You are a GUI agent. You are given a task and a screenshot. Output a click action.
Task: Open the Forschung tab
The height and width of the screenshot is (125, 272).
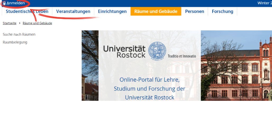tap(223, 11)
